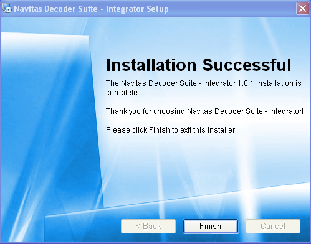Click the disabled Cancel button
The image size is (311, 244).
coord(273,226)
